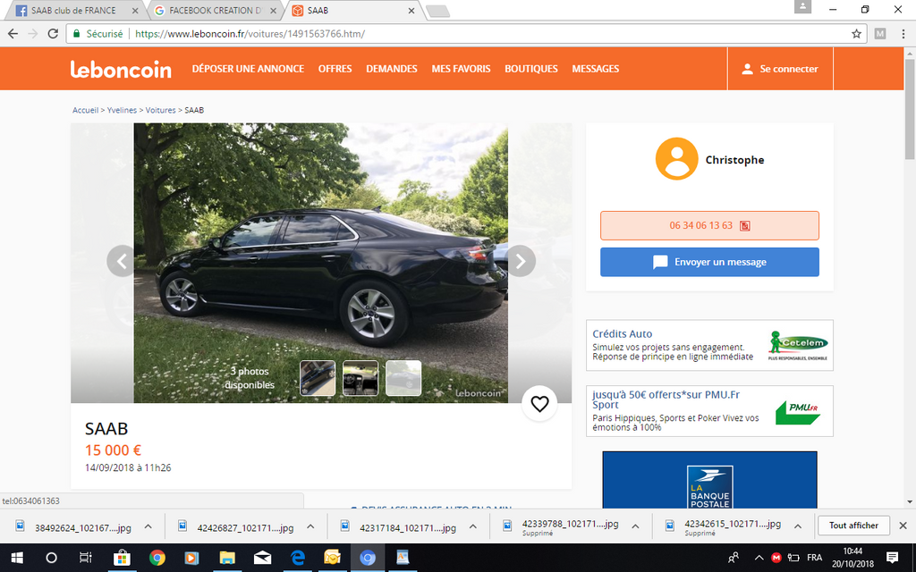The image size is (916, 572).
Task: Click the address bar URL field
Action: click(x=466, y=34)
